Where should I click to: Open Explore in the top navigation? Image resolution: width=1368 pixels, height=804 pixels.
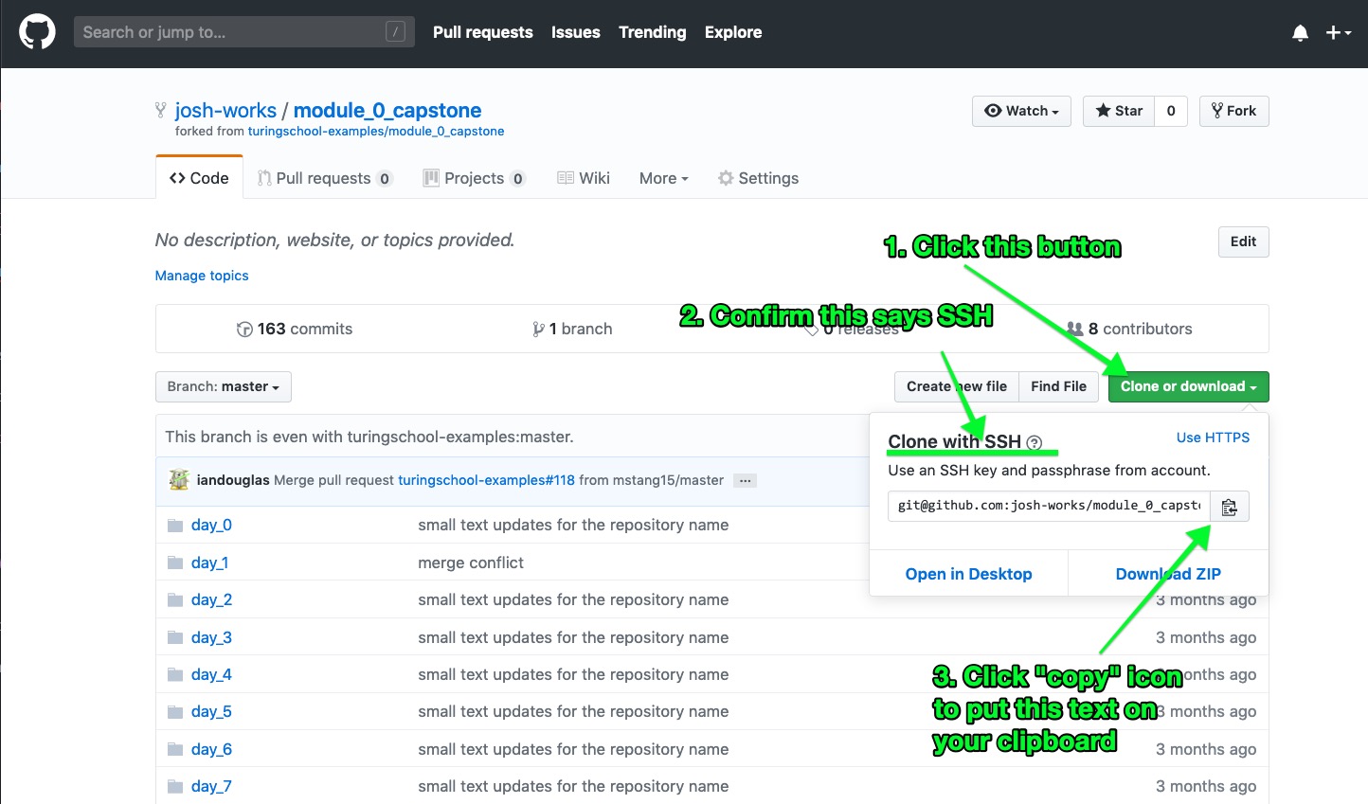click(x=733, y=32)
